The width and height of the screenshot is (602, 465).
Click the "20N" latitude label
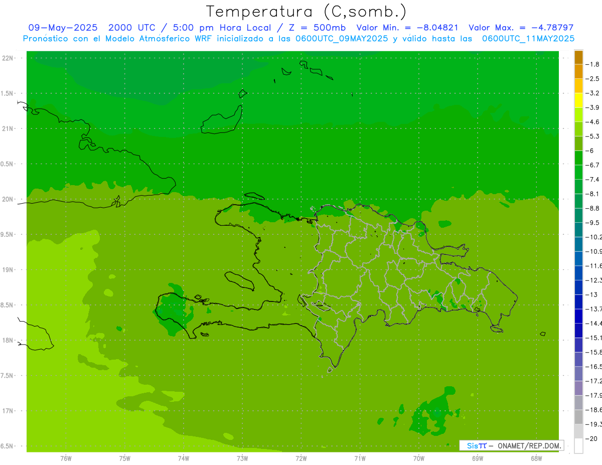pos(8,199)
